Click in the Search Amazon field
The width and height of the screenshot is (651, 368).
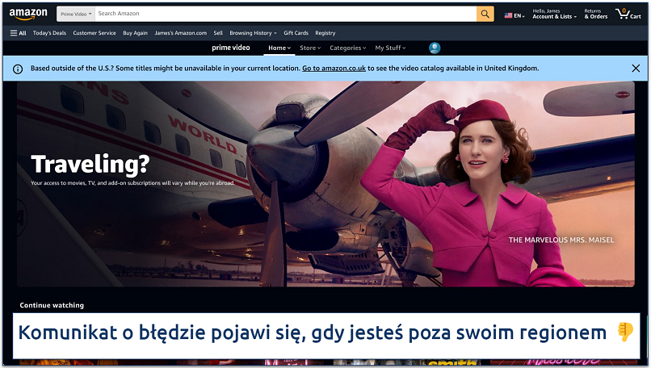click(x=283, y=14)
